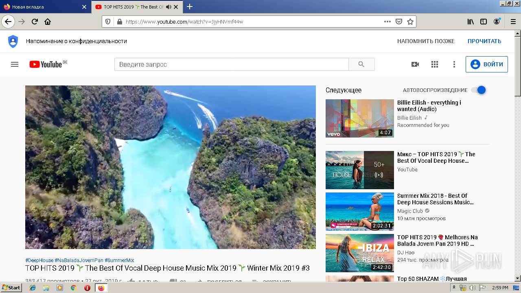Reload the YouTube page
Viewport: 521px width, 293px height.
tap(35, 22)
